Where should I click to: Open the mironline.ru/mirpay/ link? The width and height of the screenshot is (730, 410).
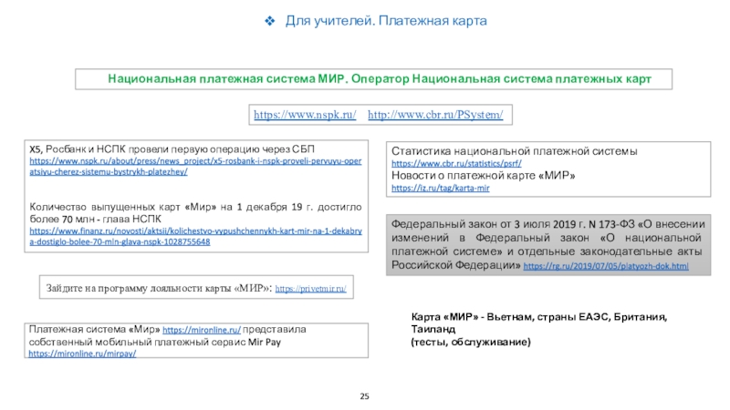coord(82,354)
